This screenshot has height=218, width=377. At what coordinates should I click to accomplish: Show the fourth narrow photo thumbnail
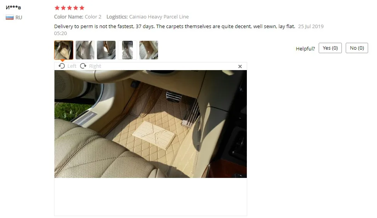[127, 50]
